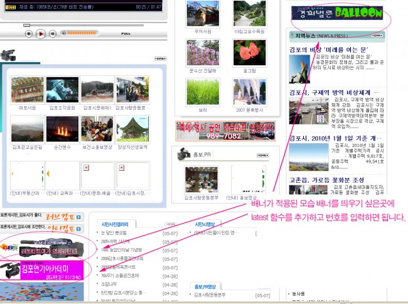Open the (안내) 홍보영상 thumbnail

249,180
